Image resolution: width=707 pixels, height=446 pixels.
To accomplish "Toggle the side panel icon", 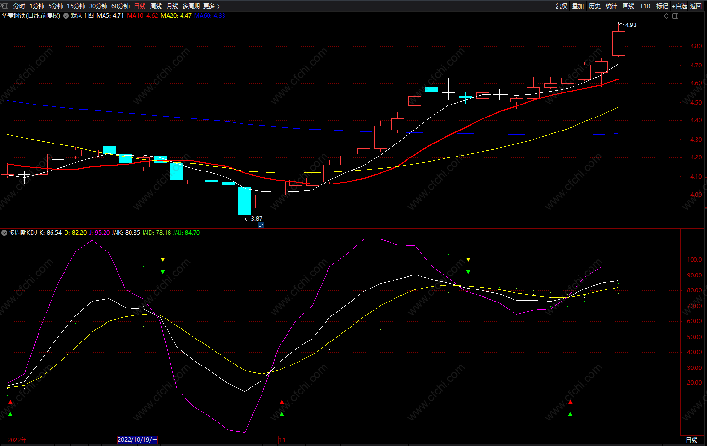I will click(675, 16).
